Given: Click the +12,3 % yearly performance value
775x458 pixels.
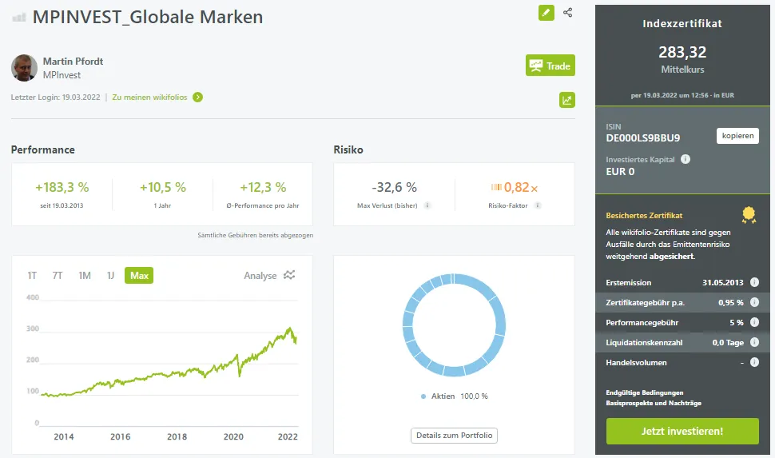Looking at the screenshot, I should [263, 188].
